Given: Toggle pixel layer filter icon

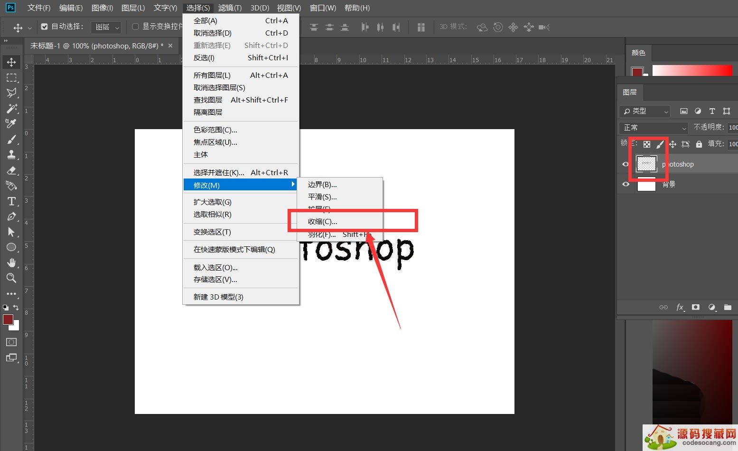Looking at the screenshot, I should click(684, 111).
